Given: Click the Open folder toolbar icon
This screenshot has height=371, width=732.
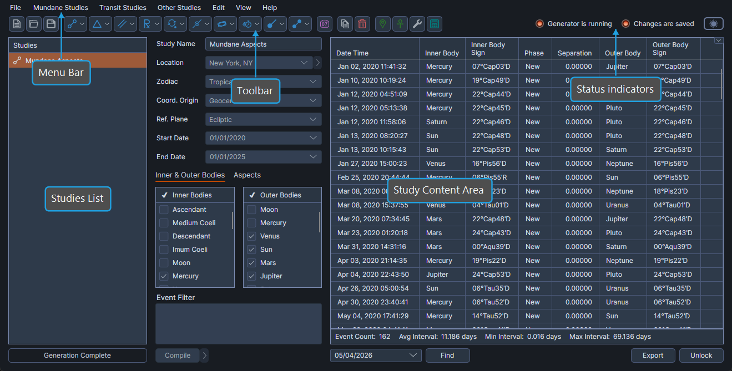Looking at the screenshot, I should coord(34,24).
